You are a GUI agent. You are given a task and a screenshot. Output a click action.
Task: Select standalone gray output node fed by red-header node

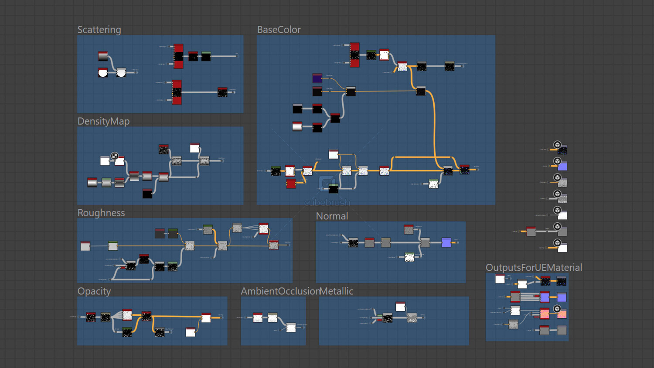tap(562, 231)
